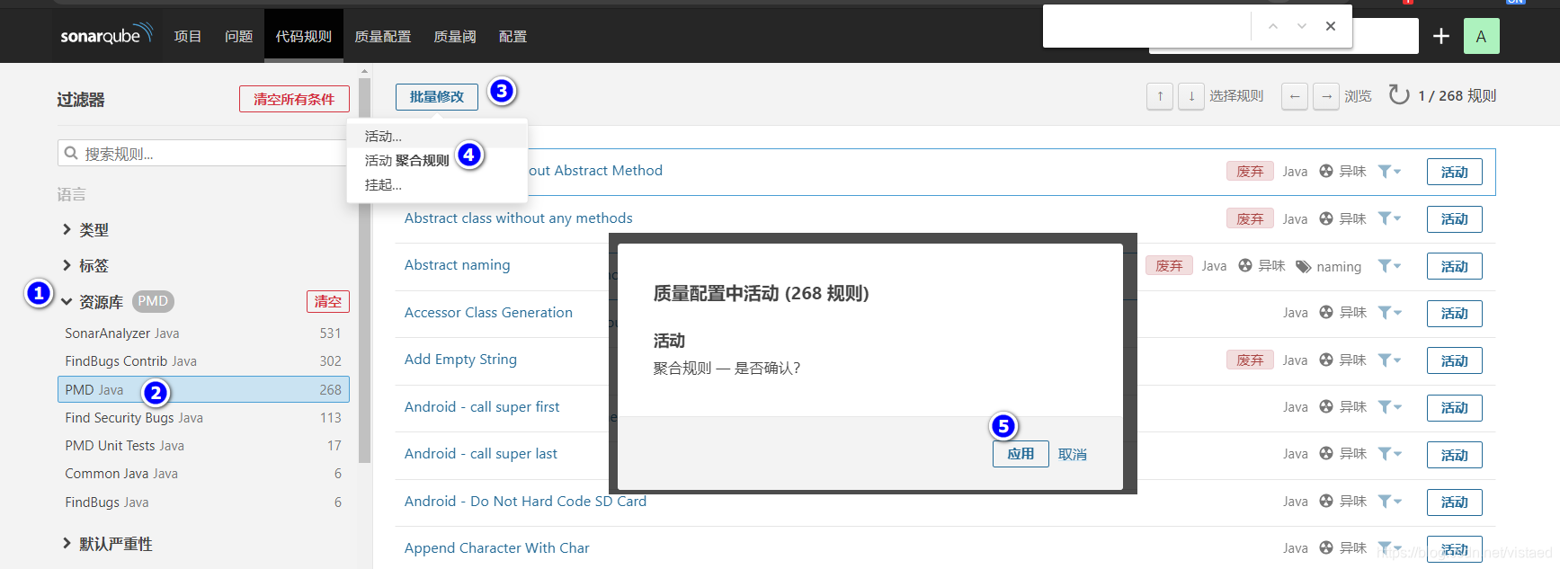Expand the 默认严重性 filter section
1560x569 pixels.
tap(107, 544)
